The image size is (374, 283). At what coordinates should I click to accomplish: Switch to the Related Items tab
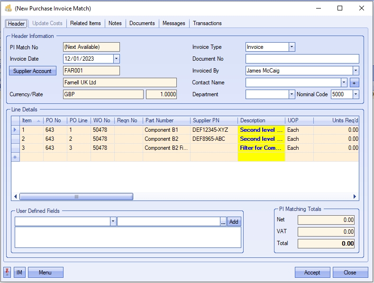pyautogui.click(x=85, y=23)
